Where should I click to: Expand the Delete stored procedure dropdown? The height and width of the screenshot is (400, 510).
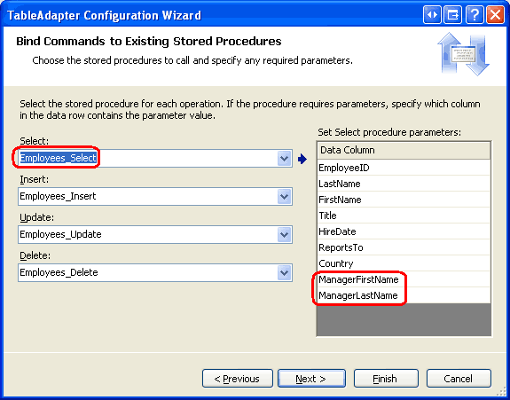[285, 272]
